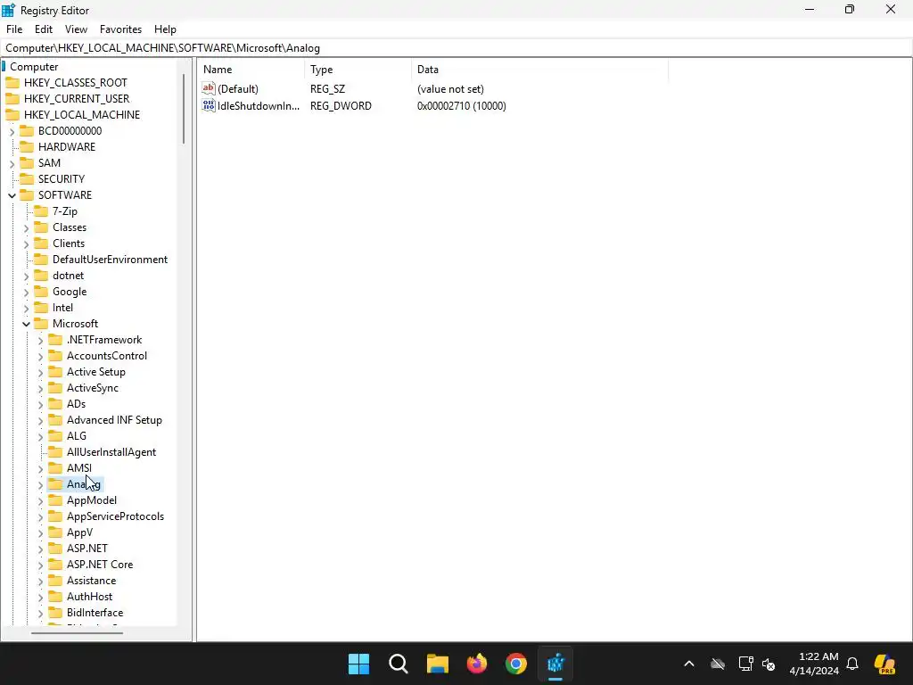Viewport: 913px width, 685px height.
Task: Select the AuthHost key
Action: pyautogui.click(x=90, y=597)
